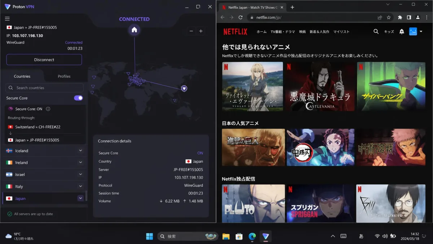Viewport: 433px width, 244px height.
Task: Open Violet Evergarden thumbnail
Action: pyautogui.click(x=253, y=86)
